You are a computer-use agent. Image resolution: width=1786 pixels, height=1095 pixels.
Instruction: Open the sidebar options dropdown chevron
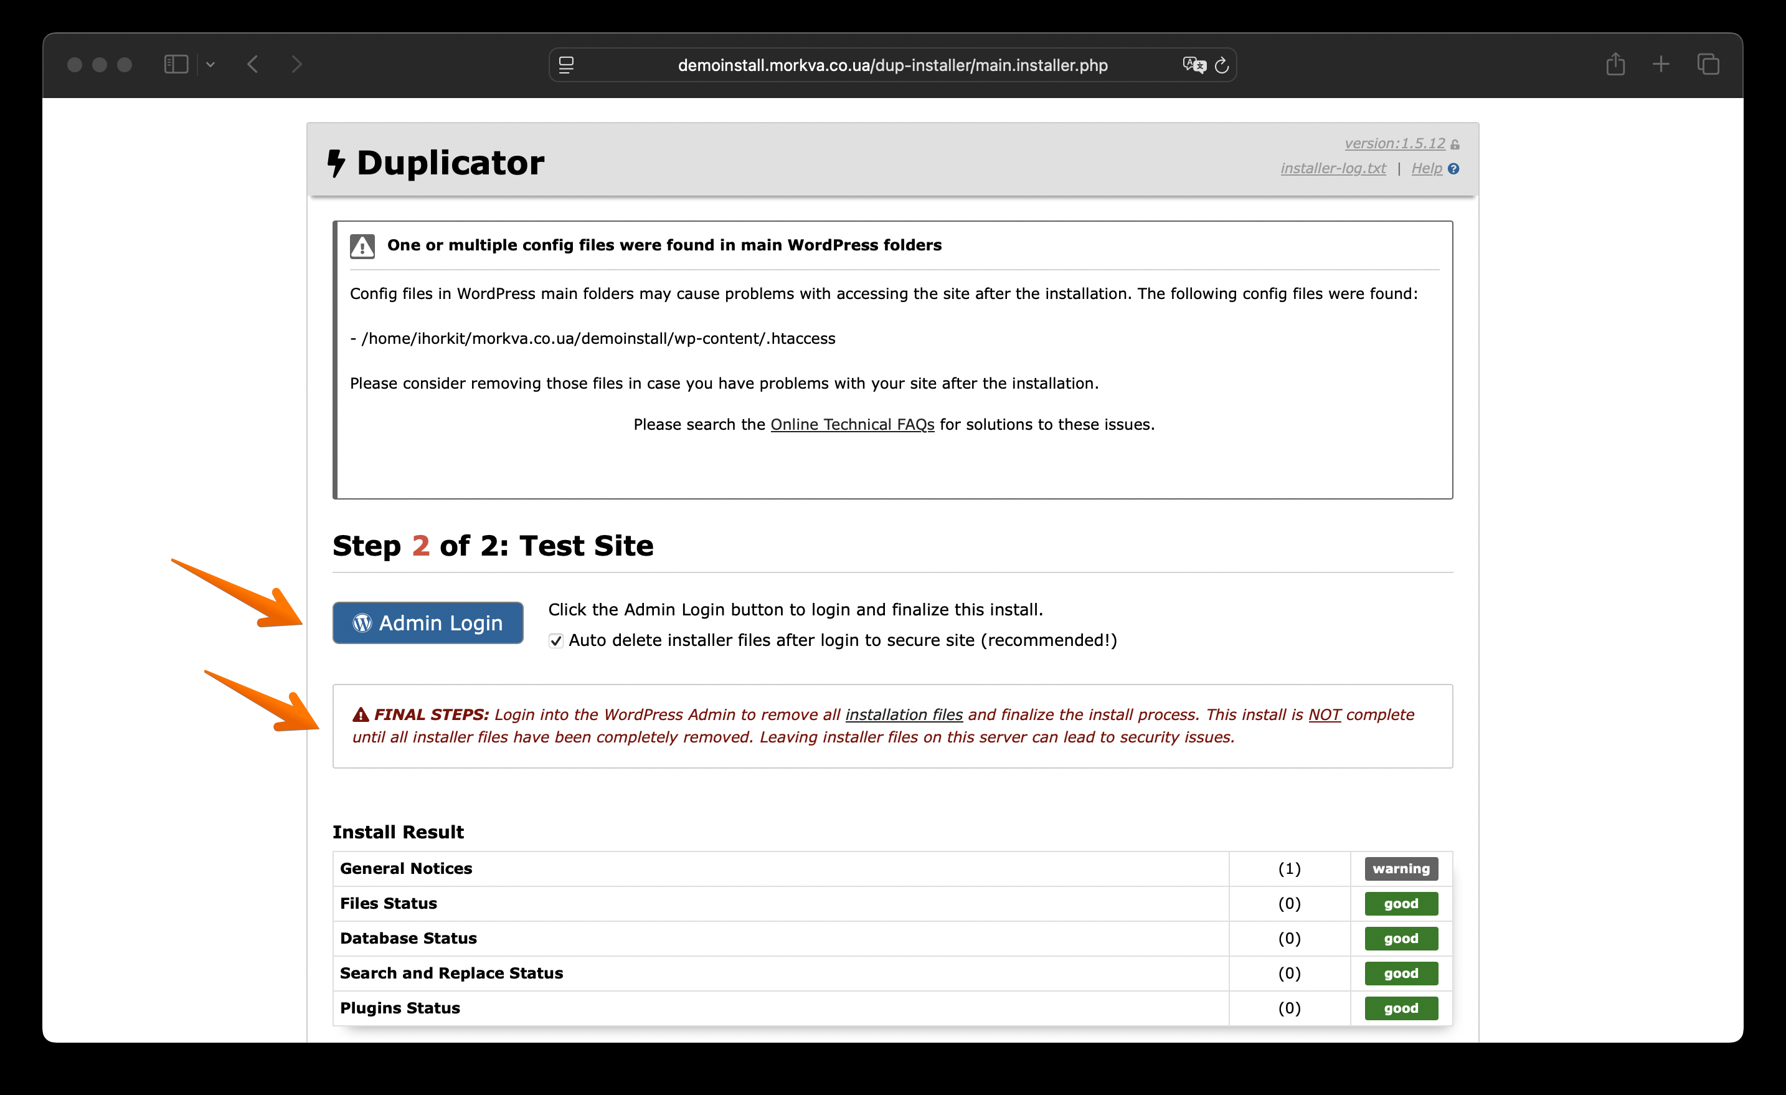point(210,65)
